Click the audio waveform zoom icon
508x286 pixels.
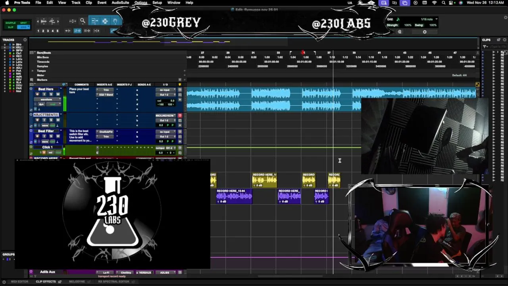coord(43,21)
